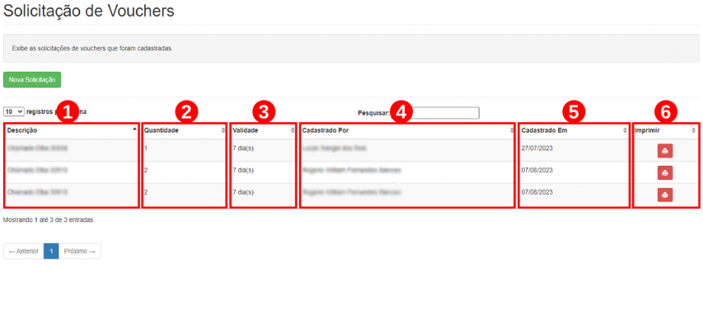Image resolution: width=703 pixels, height=320 pixels.
Task: Go to the Anterior page
Action: point(24,251)
